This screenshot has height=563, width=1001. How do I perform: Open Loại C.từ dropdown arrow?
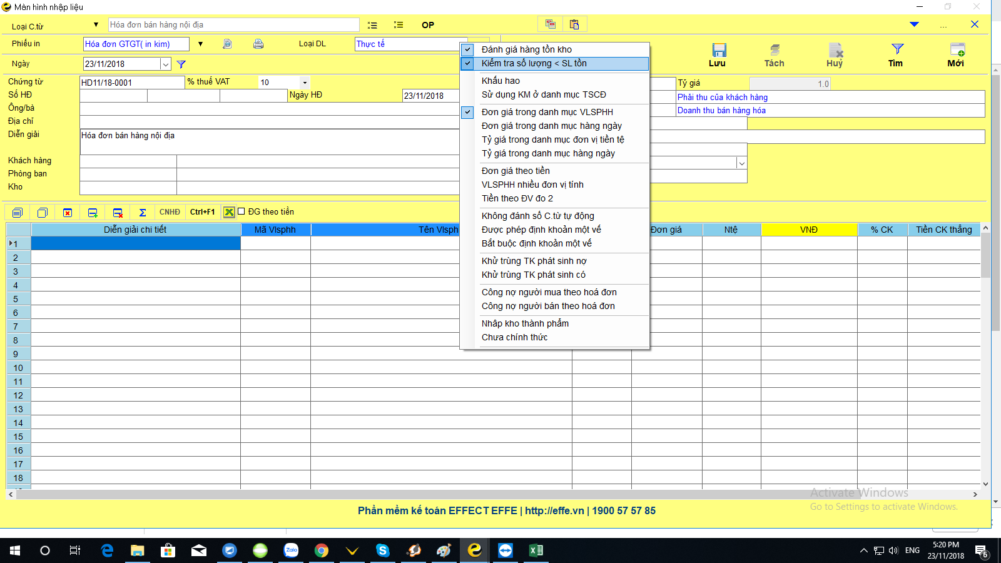tap(96, 25)
